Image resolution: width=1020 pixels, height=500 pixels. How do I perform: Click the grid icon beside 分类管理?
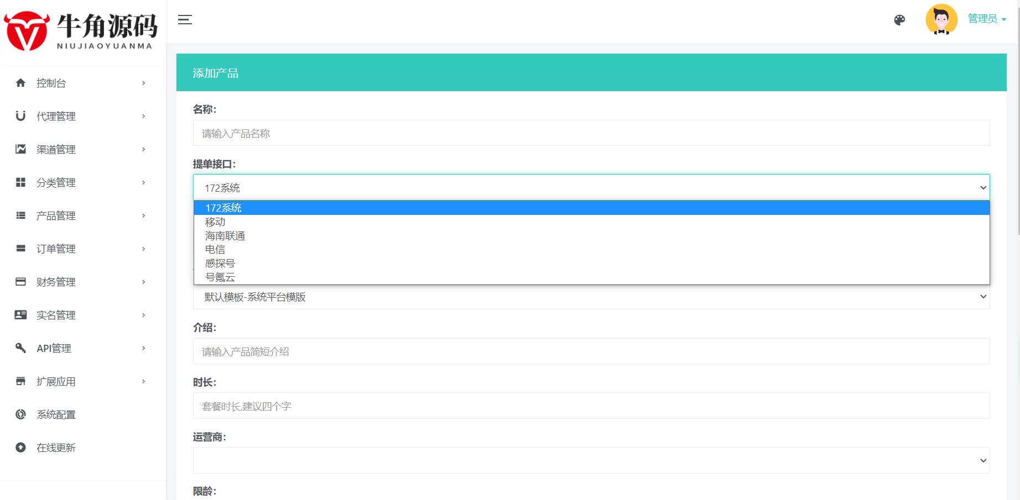(20, 182)
